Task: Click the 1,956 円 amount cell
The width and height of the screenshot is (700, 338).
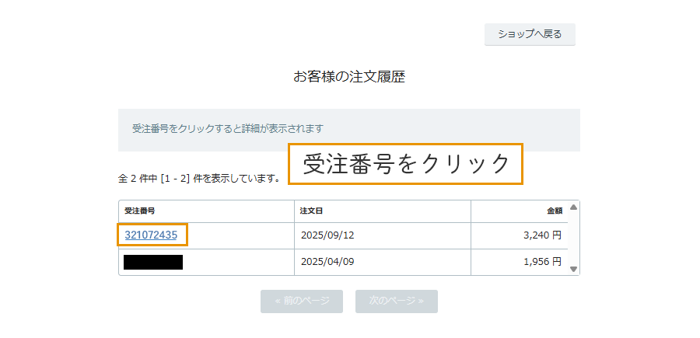Action: click(x=541, y=262)
